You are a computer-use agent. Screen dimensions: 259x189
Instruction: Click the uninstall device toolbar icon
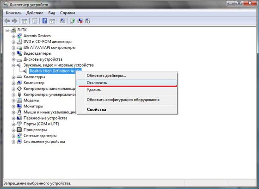tap(87, 21)
